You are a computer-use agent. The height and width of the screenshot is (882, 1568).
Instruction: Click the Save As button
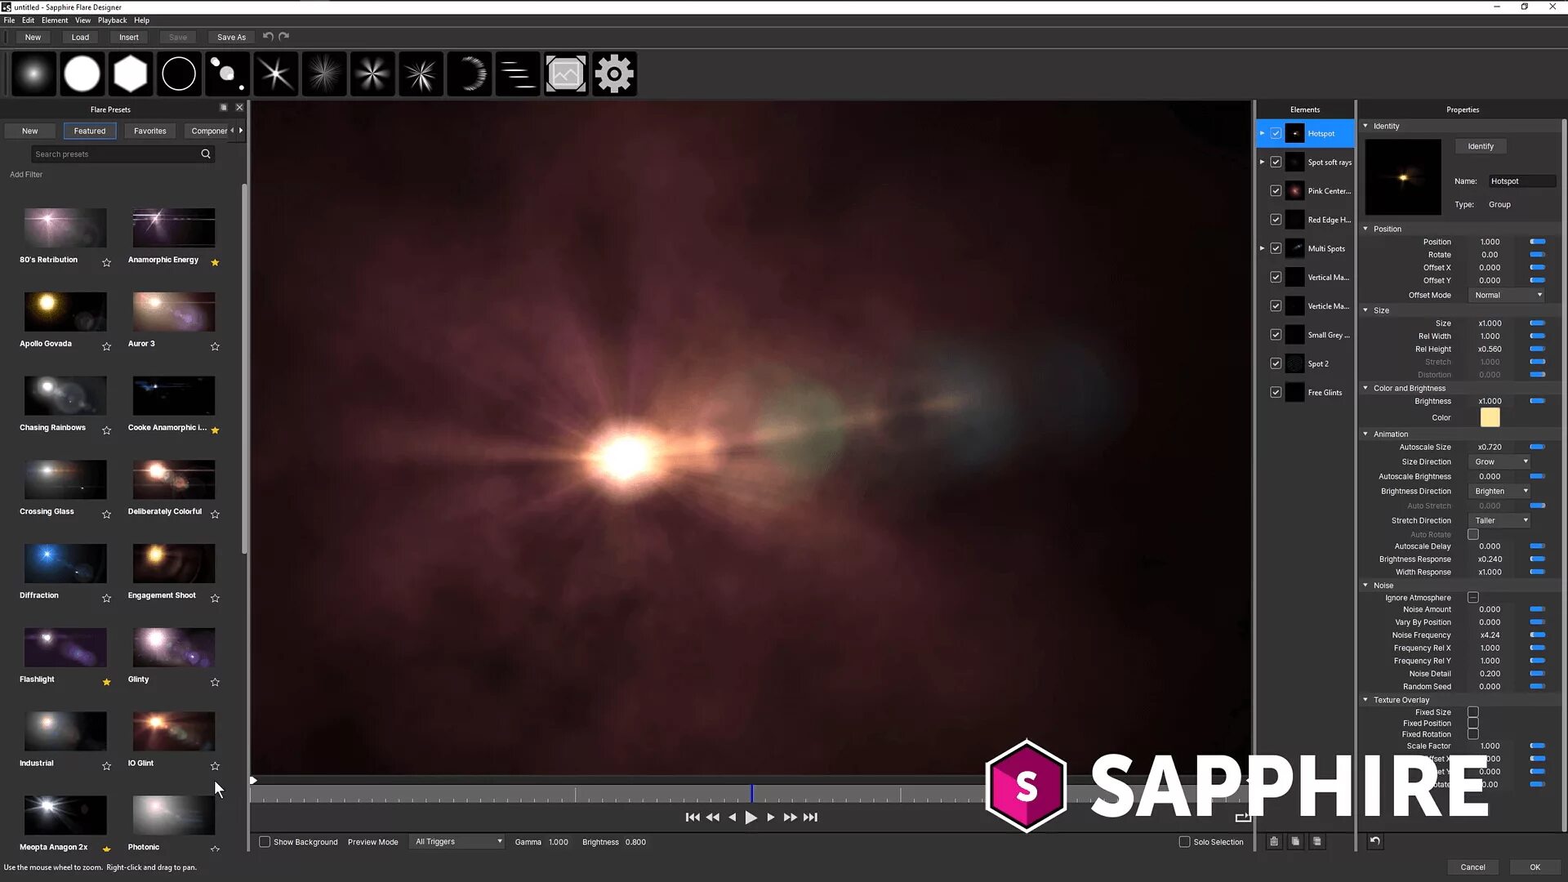click(x=231, y=37)
